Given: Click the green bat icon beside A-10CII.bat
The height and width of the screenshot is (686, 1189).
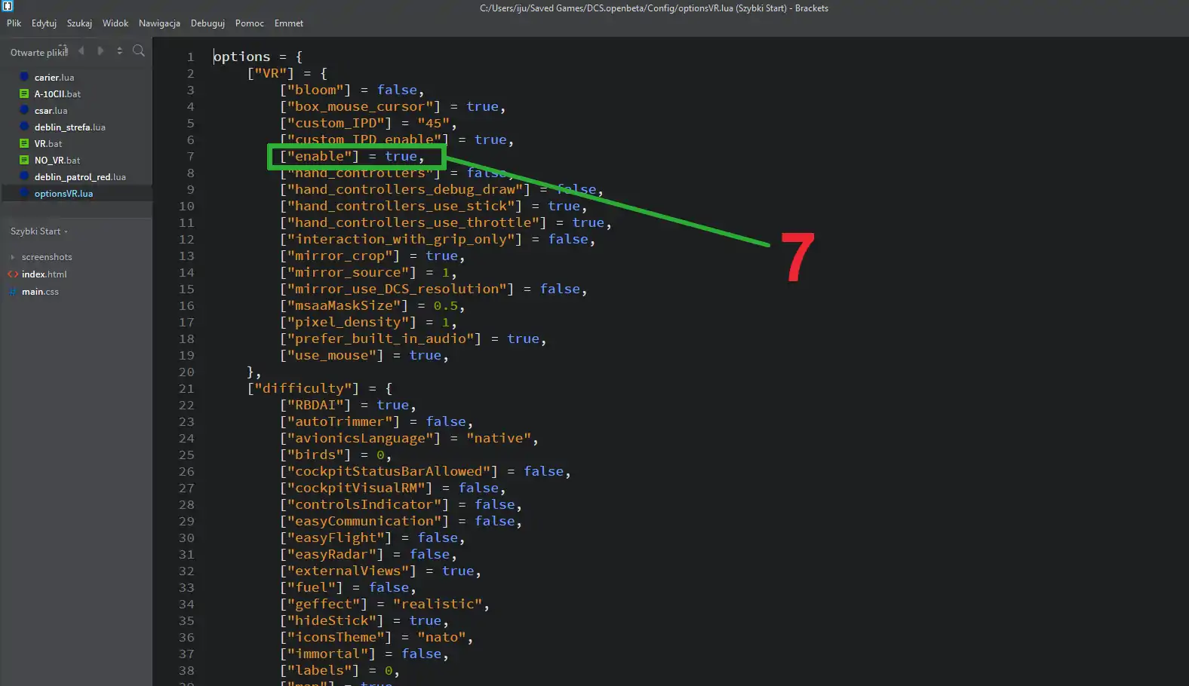Looking at the screenshot, I should point(24,93).
